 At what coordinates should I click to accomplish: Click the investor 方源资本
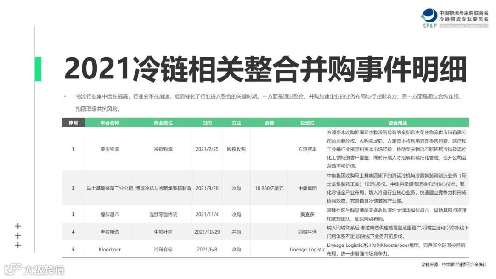point(307,149)
